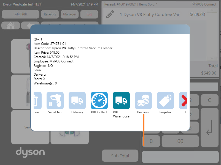Viewport: 221px width, 165px height.
Task: Open the Receipts button
Action: [50, 14]
